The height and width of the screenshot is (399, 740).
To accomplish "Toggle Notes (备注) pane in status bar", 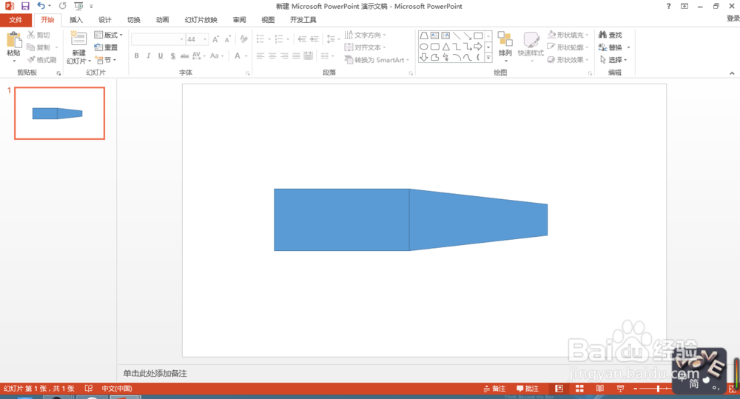I will coord(494,389).
